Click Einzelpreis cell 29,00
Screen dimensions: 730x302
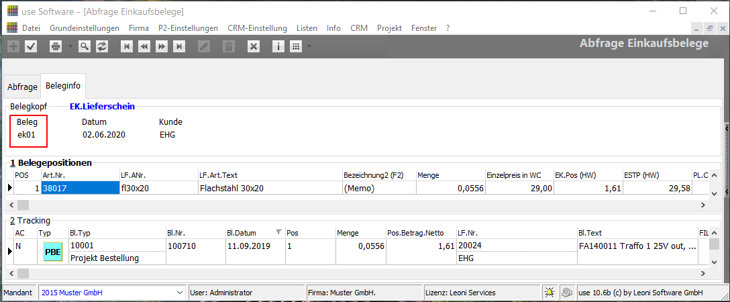point(519,188)
